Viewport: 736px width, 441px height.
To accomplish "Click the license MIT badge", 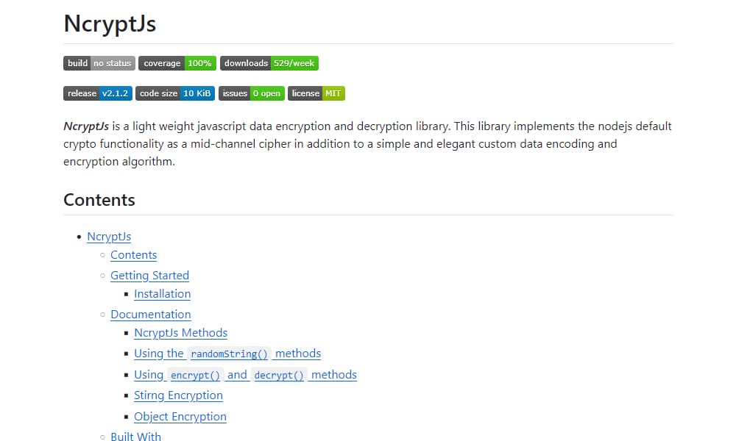I will (x=316, y=93).
